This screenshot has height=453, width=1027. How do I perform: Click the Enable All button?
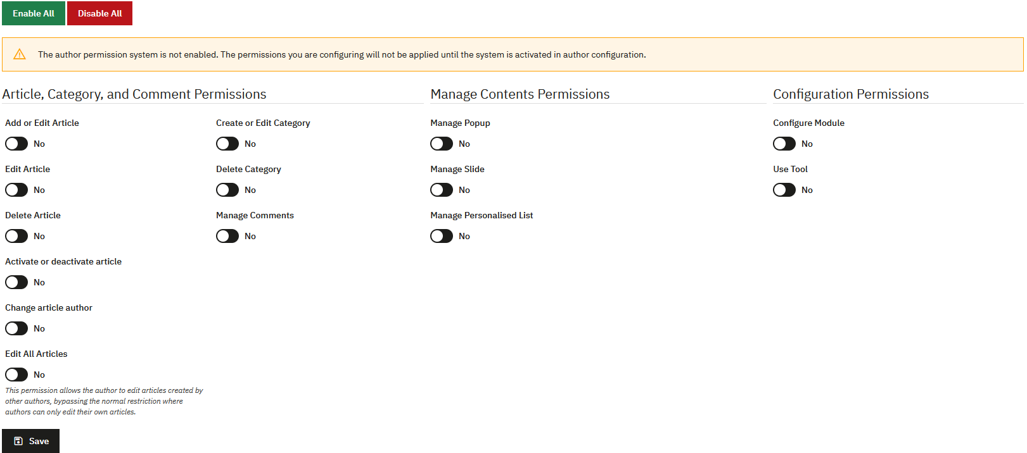tap(33, 13)
